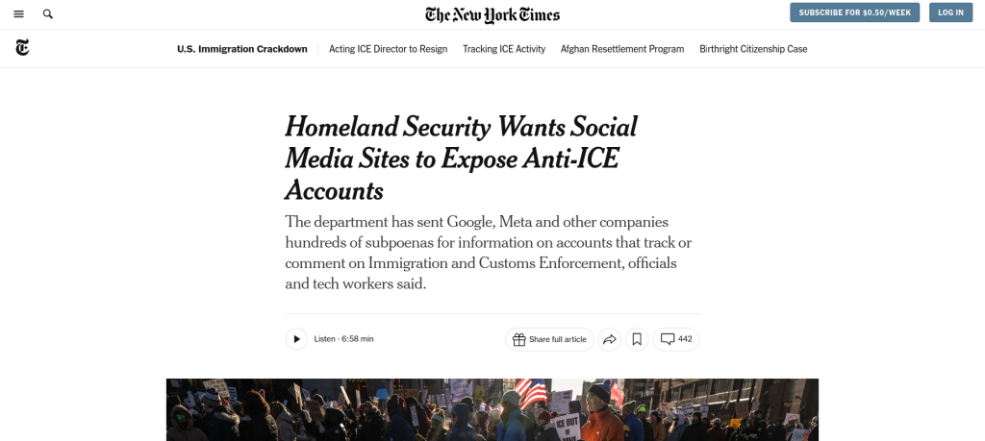This screenshot has height=441, width=985.
Task: Click the small NYT T logo icon
Action: [22, 48]
